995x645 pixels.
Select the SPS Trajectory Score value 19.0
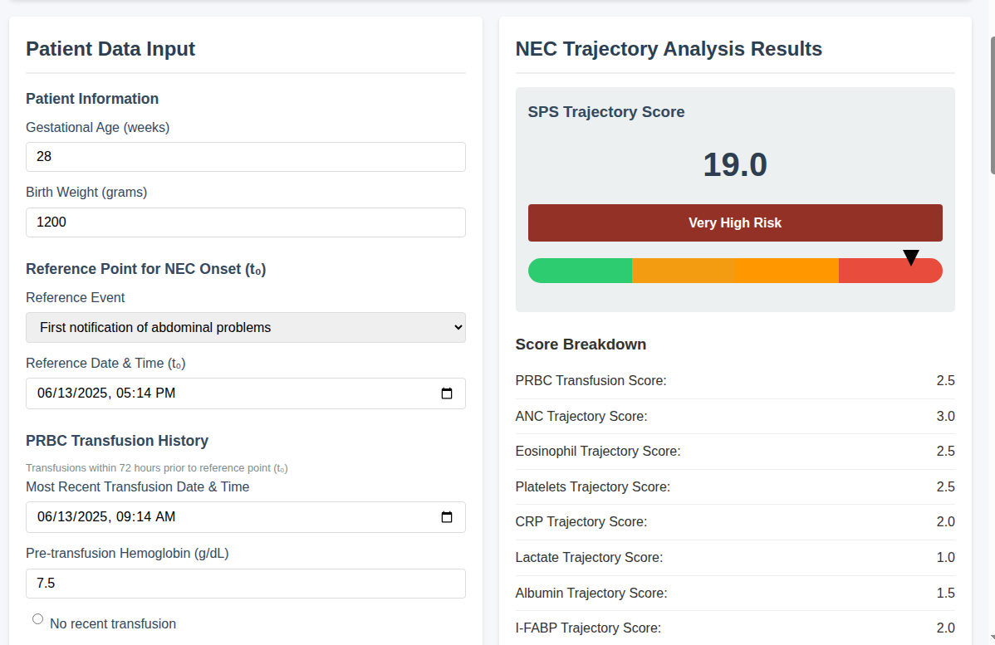click(735, 164)
